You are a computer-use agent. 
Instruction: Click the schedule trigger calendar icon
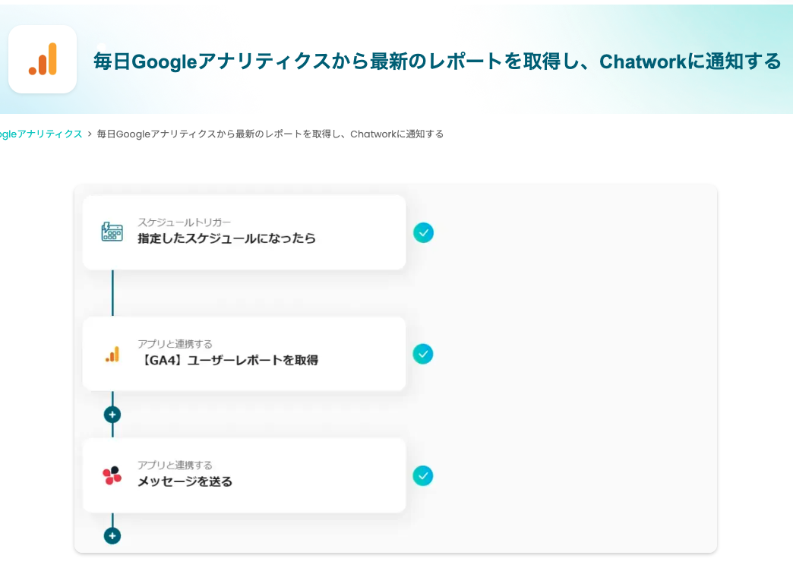pyautogui.click(x=112, y=232)
